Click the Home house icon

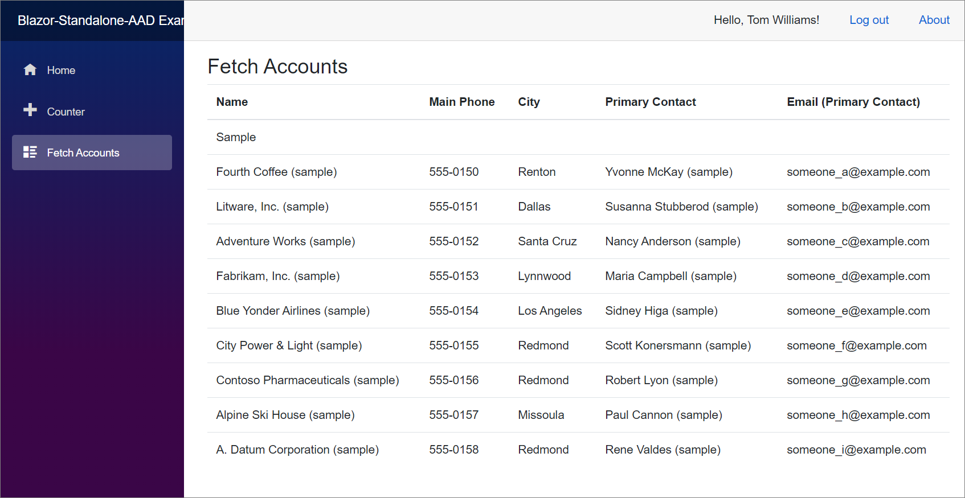[30, 70]
